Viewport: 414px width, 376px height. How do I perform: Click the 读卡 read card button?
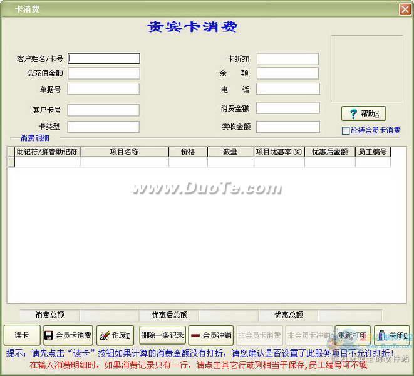pyautogui.click(x=21, y=335)
